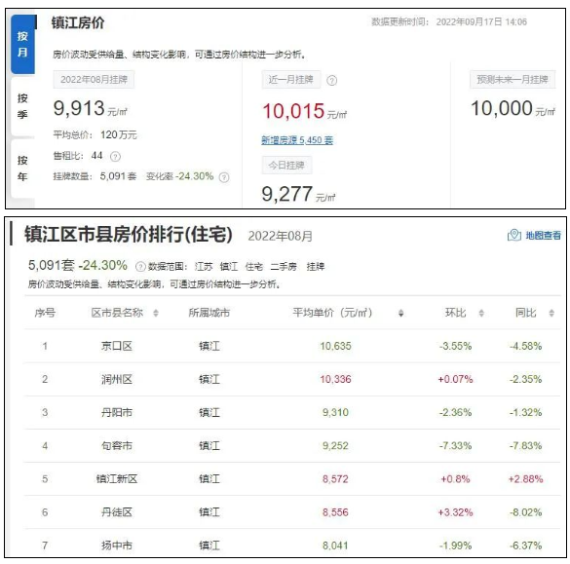
Task: Sort by 环比 column arrows
Action: point(481,313)
